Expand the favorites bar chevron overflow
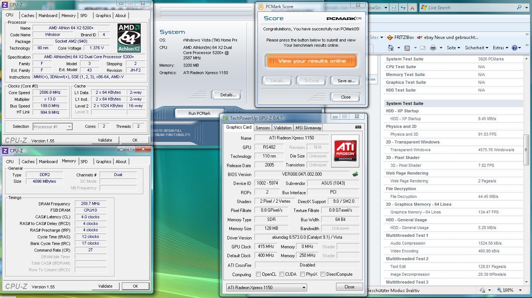This screenshot has width=532, height=298. click(527, 35)
